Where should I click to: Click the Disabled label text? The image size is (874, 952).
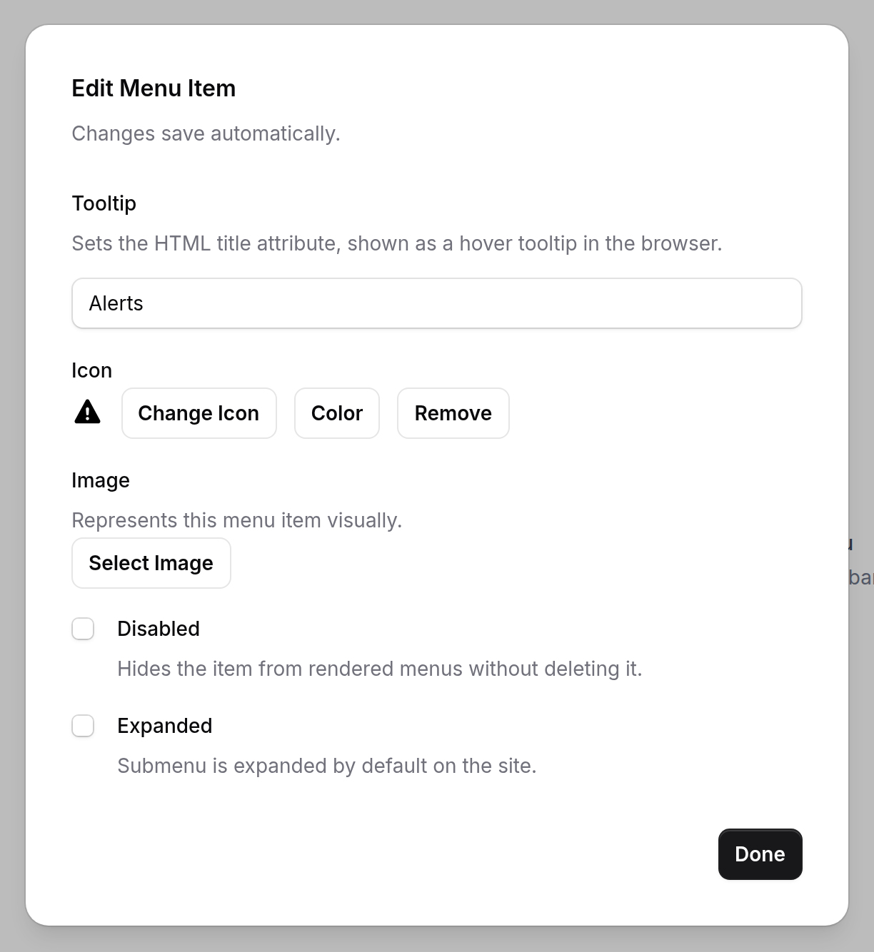pyautogui.click(x=159, y=629)
